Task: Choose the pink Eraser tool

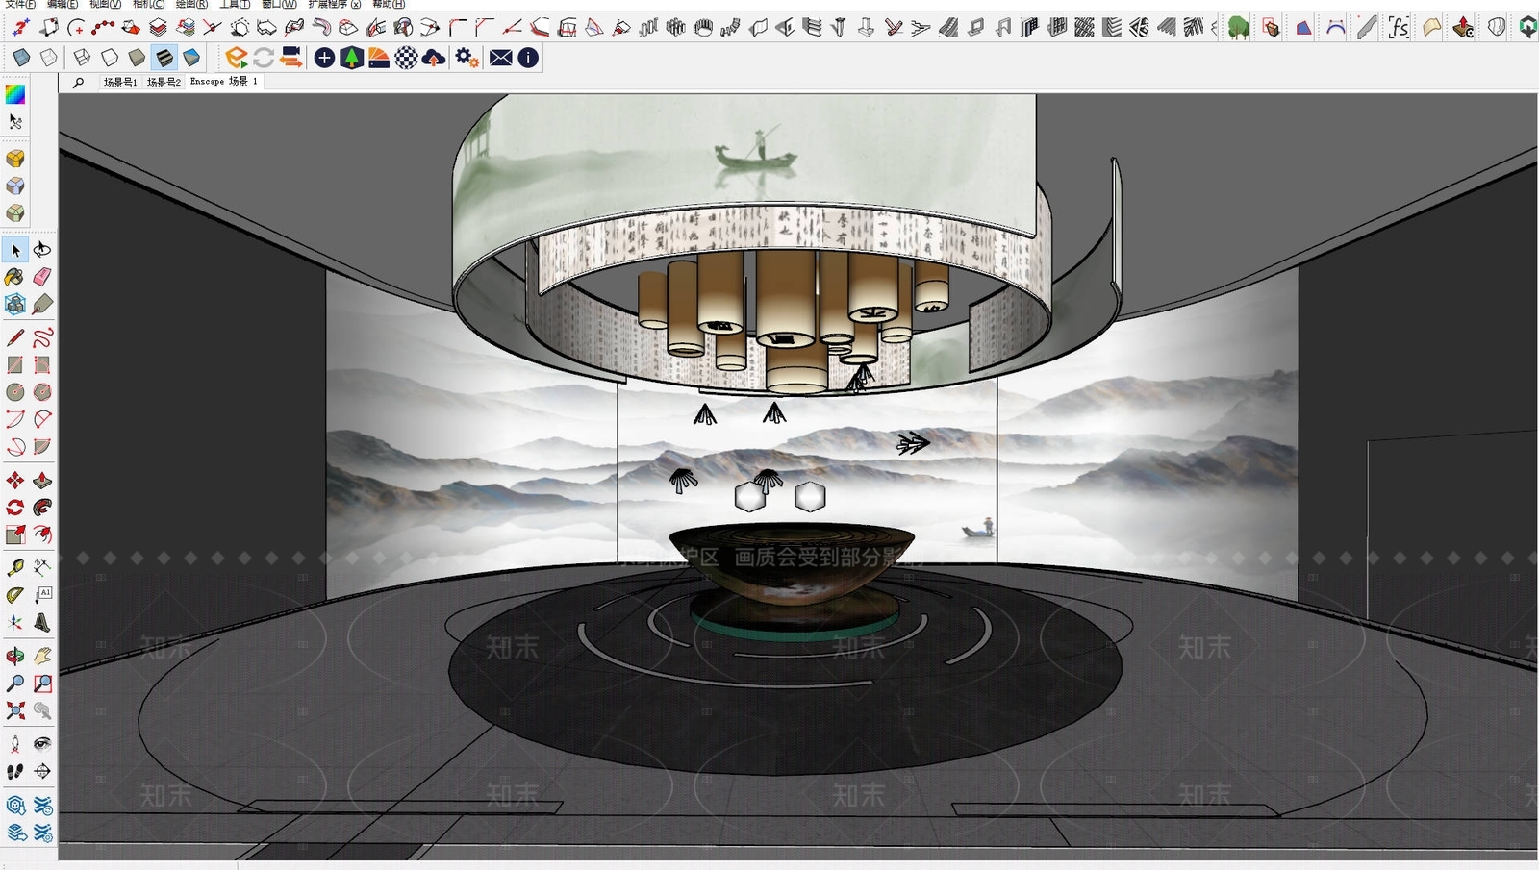Action: (42, 278)
